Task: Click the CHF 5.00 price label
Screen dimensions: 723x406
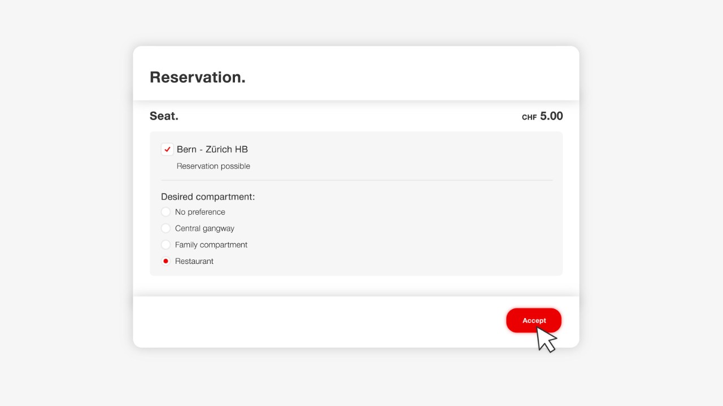Action: pos(542,116)
